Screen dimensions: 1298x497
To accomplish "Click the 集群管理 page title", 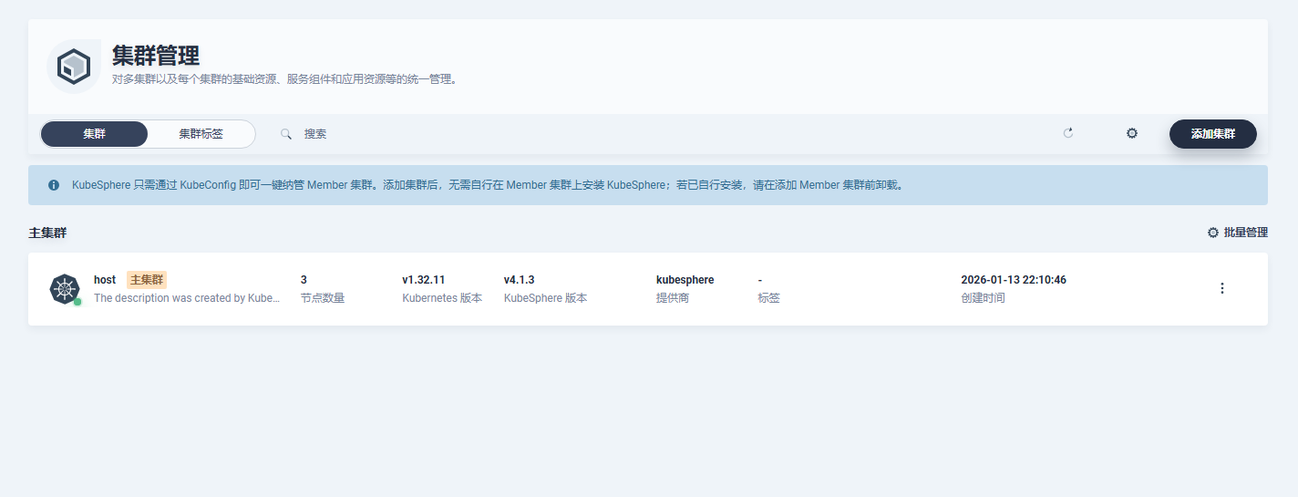I will tap(156, 56).
